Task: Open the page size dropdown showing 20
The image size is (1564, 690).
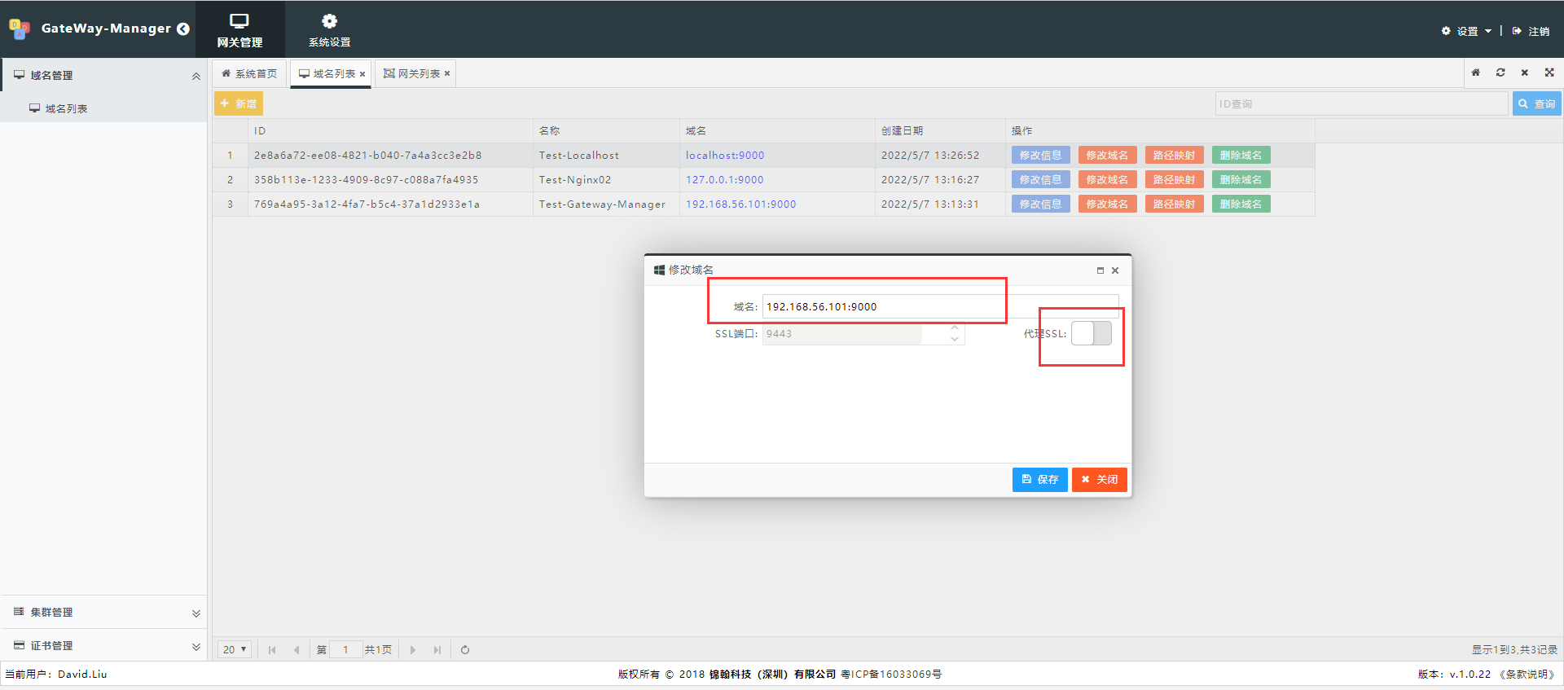Action: click(235, 650)
